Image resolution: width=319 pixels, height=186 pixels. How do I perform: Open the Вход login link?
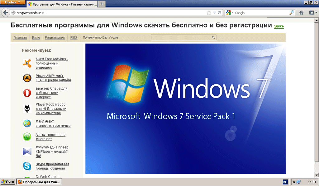pyautogui.click(x=36, y=38)
